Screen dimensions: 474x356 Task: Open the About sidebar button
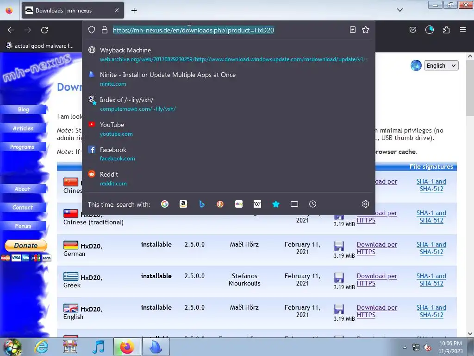[23, 189]
